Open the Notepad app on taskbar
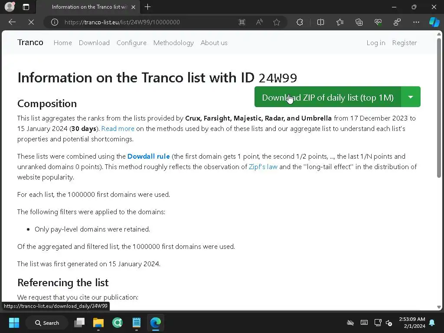This screenshot has height=333, width=444. pos(137,323)
